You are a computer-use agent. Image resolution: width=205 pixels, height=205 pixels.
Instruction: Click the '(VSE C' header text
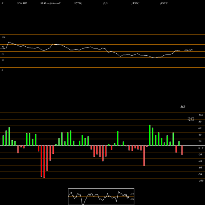pos(164,3)
